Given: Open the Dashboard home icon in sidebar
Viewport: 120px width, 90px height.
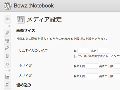Looking at the screenshot, I should 7,19.
